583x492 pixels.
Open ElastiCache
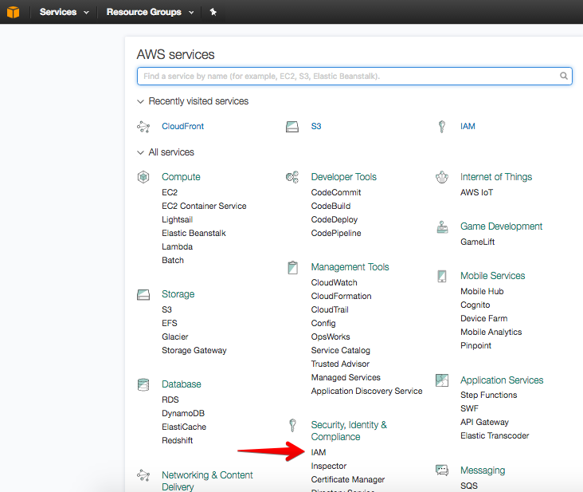point(184,427)
